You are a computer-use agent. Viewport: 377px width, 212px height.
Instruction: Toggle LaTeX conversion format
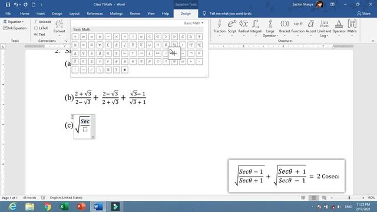coord(41,28)
